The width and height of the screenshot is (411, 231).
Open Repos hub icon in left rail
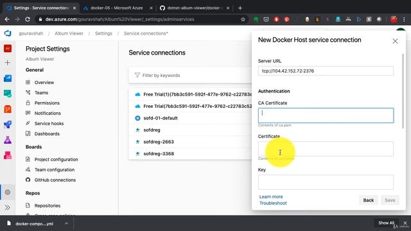8,109
